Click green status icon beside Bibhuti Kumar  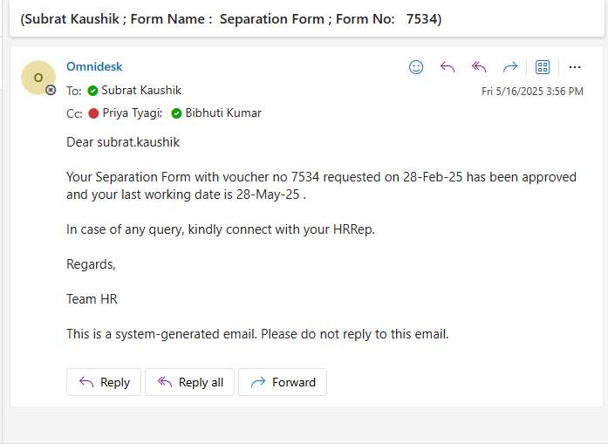tap(176, 113)
